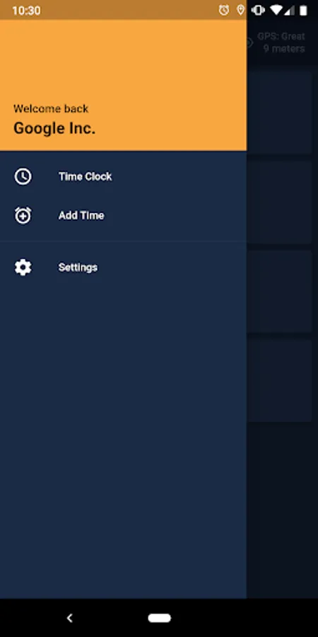
Task: Tap the cellular signal status icon
Action: pyautogui.click(x=289, y=10)
